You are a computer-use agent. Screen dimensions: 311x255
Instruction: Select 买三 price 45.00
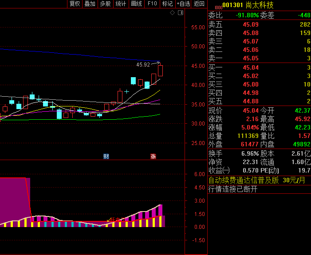pos(251,84)
